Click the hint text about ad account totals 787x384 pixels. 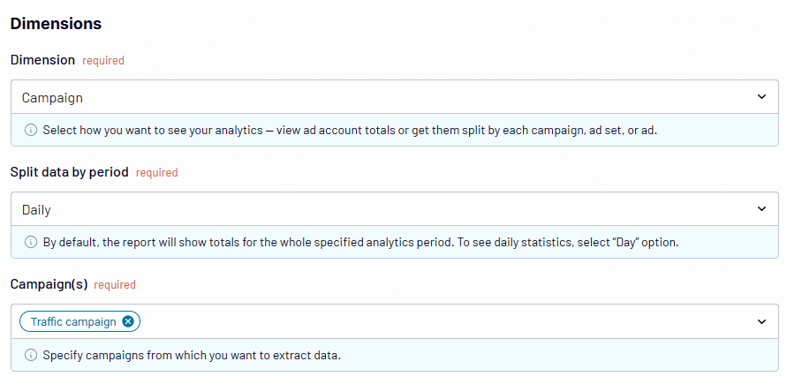(350, 131)
